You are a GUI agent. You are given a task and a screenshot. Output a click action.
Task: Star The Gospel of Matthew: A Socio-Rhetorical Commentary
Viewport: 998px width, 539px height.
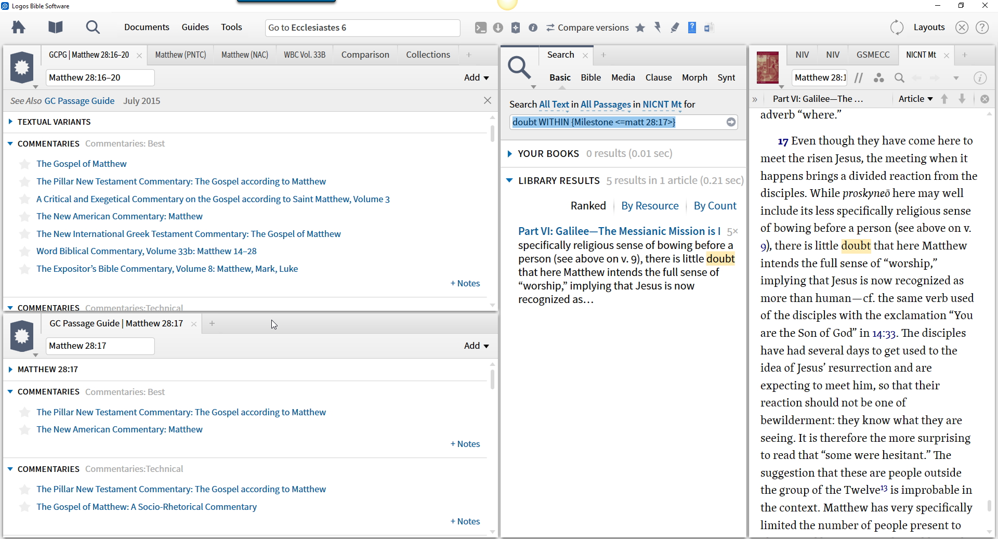click(24, 507)
